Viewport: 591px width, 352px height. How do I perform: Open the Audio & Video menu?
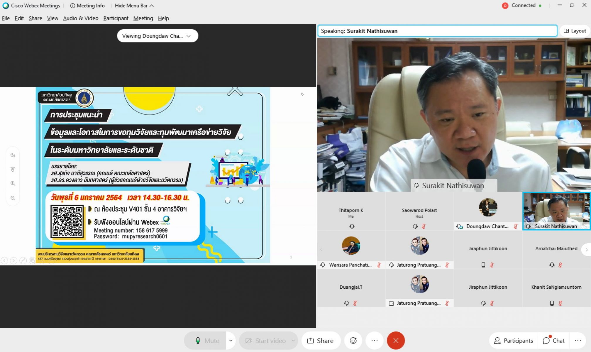pyautogui.click(x=81, y=18)
